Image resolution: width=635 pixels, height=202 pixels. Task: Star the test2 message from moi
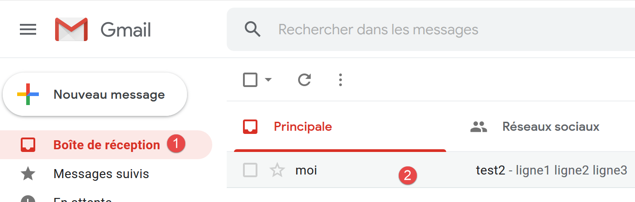277,170
